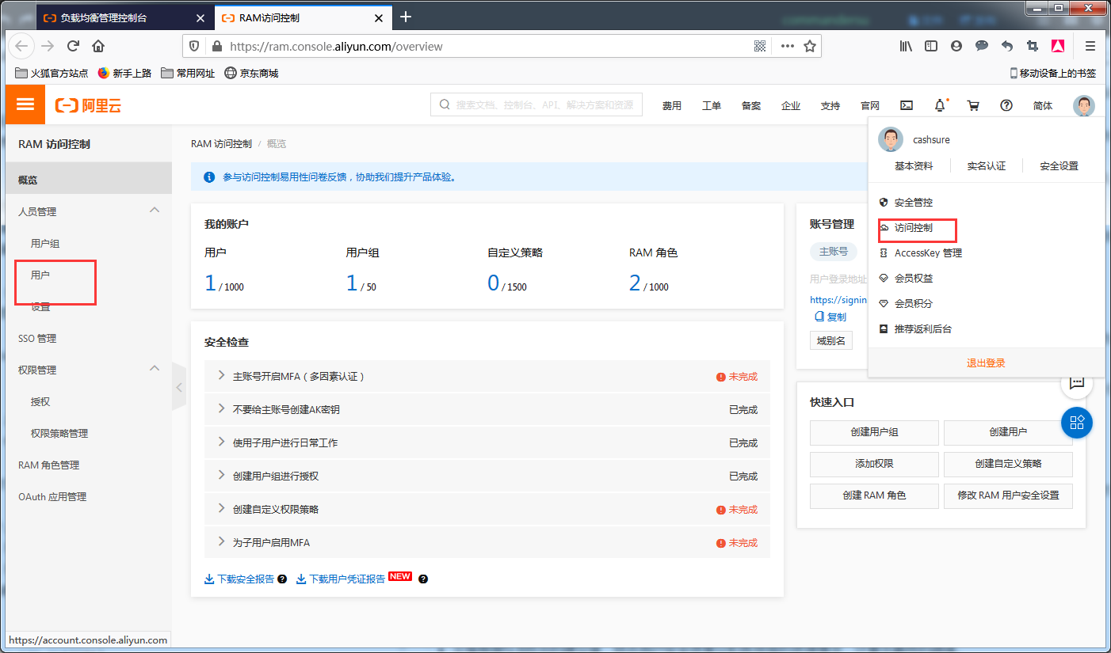Click the blue quick-entry floating icon
1111x653 pixels.
tap(1076, 423)
